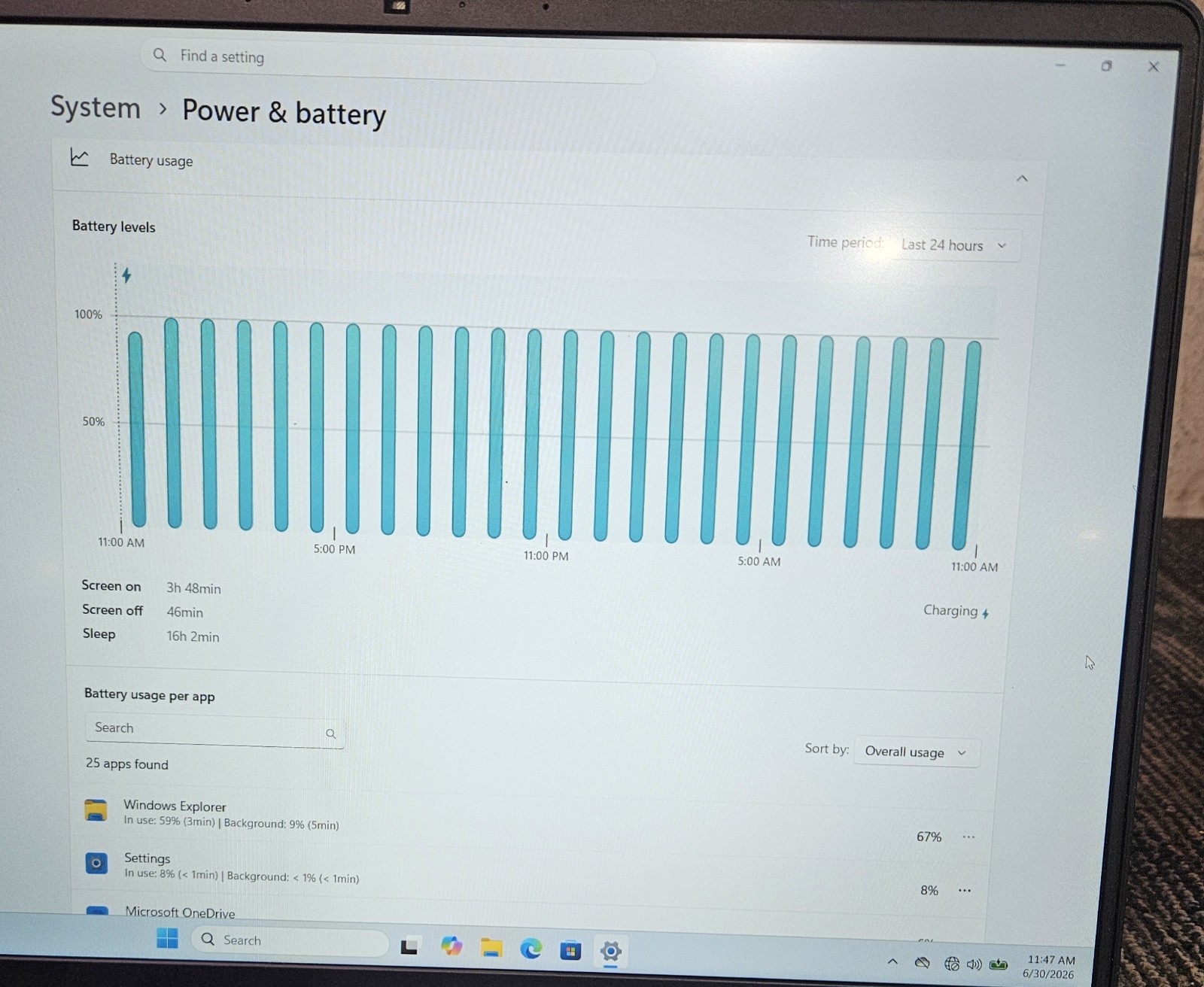The height and width of the screenshot is (987, 1204).
Task: Click the OneDrive cloud tray icon
Action: tap(922, 963)
